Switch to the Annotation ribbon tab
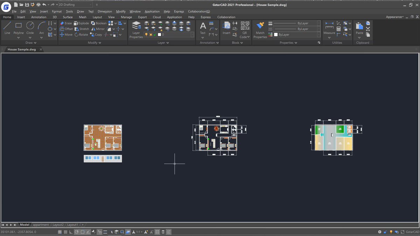Viewport: 420px width, 236px height. (x=38, y=17)
